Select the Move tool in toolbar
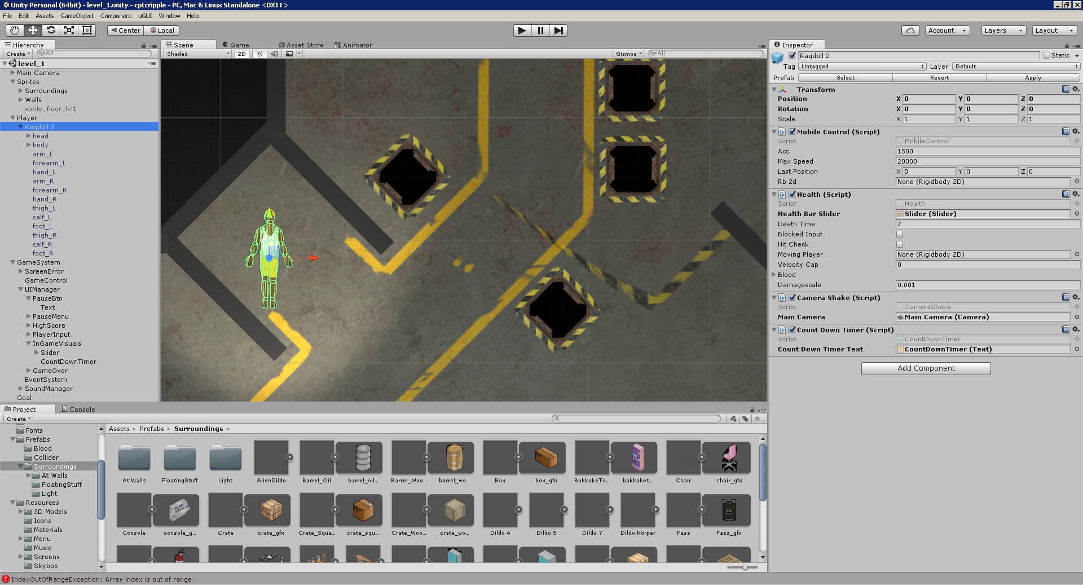1083x585 pixels. pos(33,30)
